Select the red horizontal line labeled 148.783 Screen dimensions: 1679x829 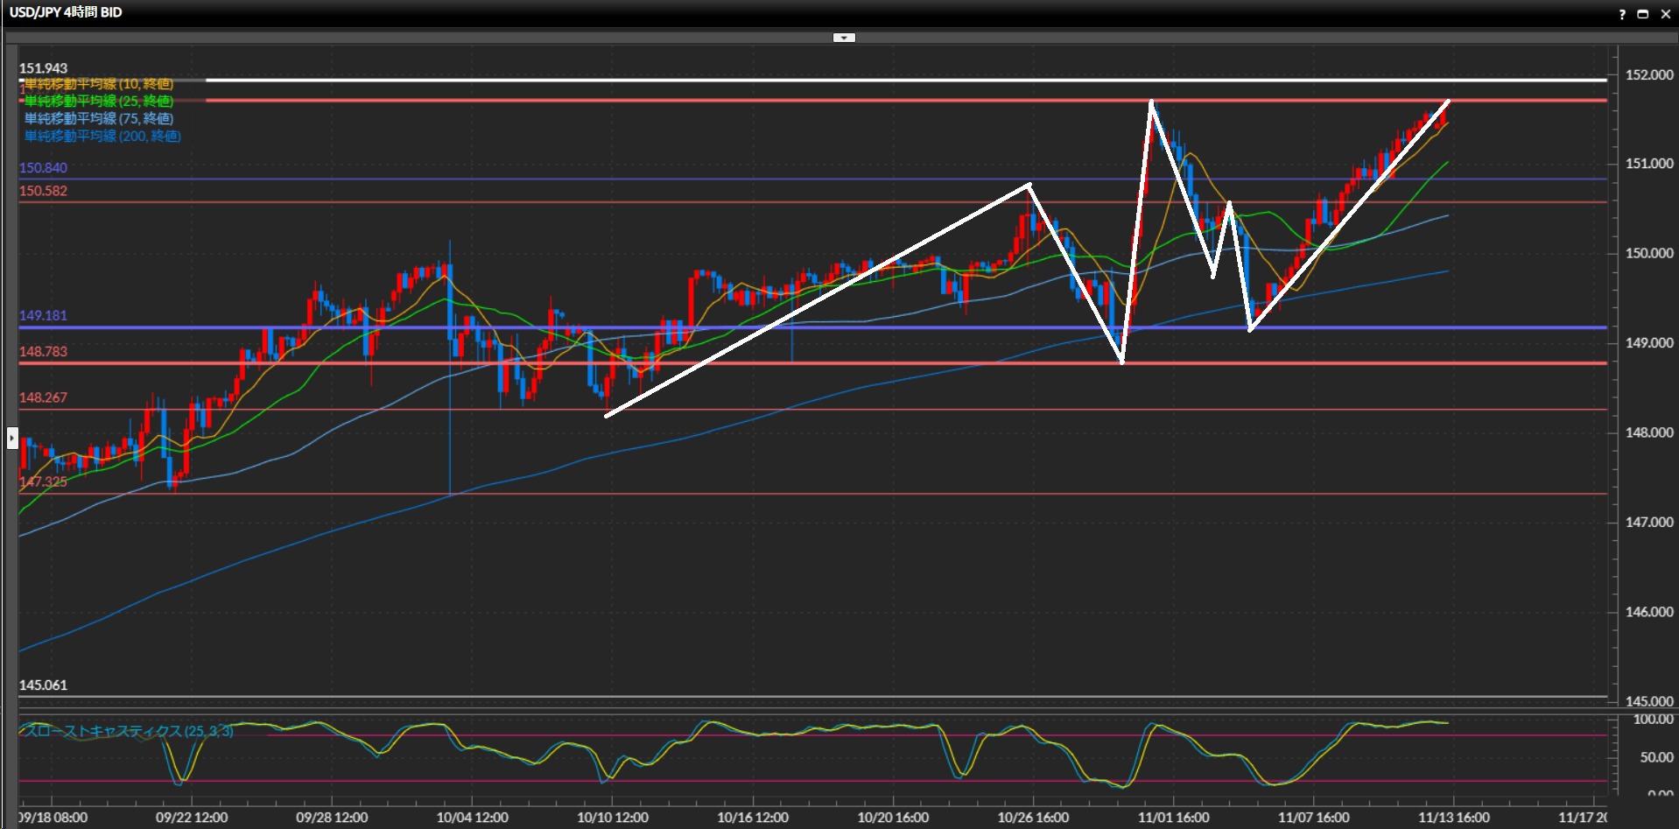(875, 362)
